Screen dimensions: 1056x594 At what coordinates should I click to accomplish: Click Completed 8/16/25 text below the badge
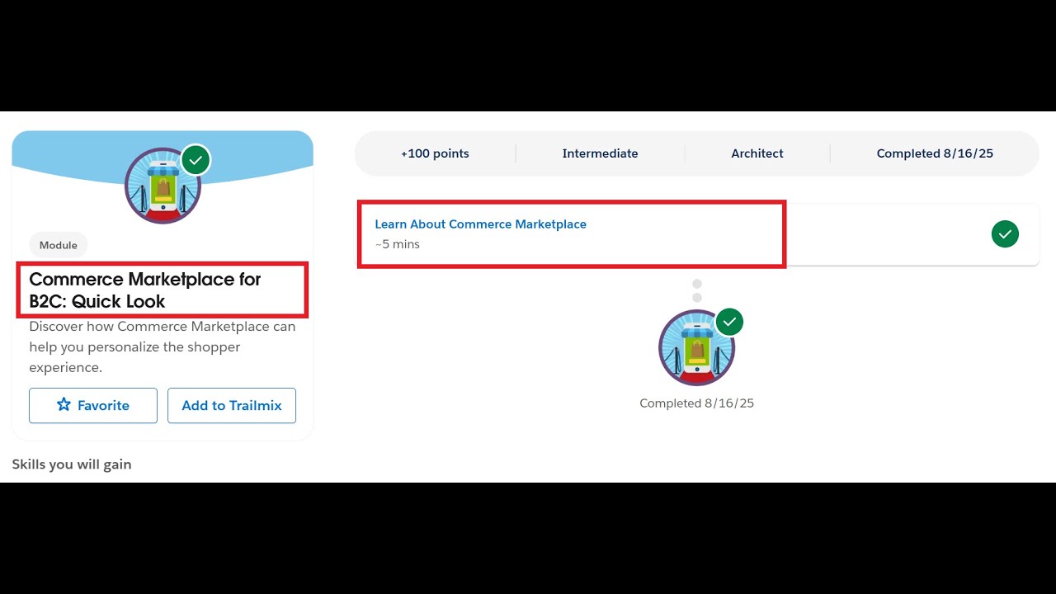[697, 403]
